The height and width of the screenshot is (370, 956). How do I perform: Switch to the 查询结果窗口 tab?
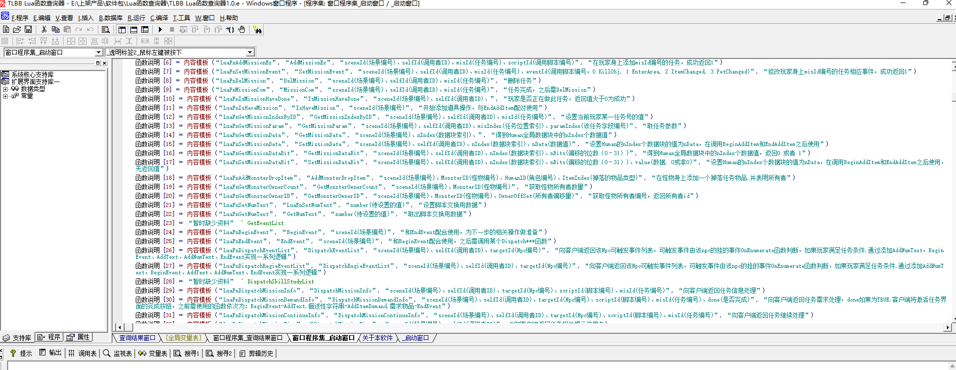point(137,338)
